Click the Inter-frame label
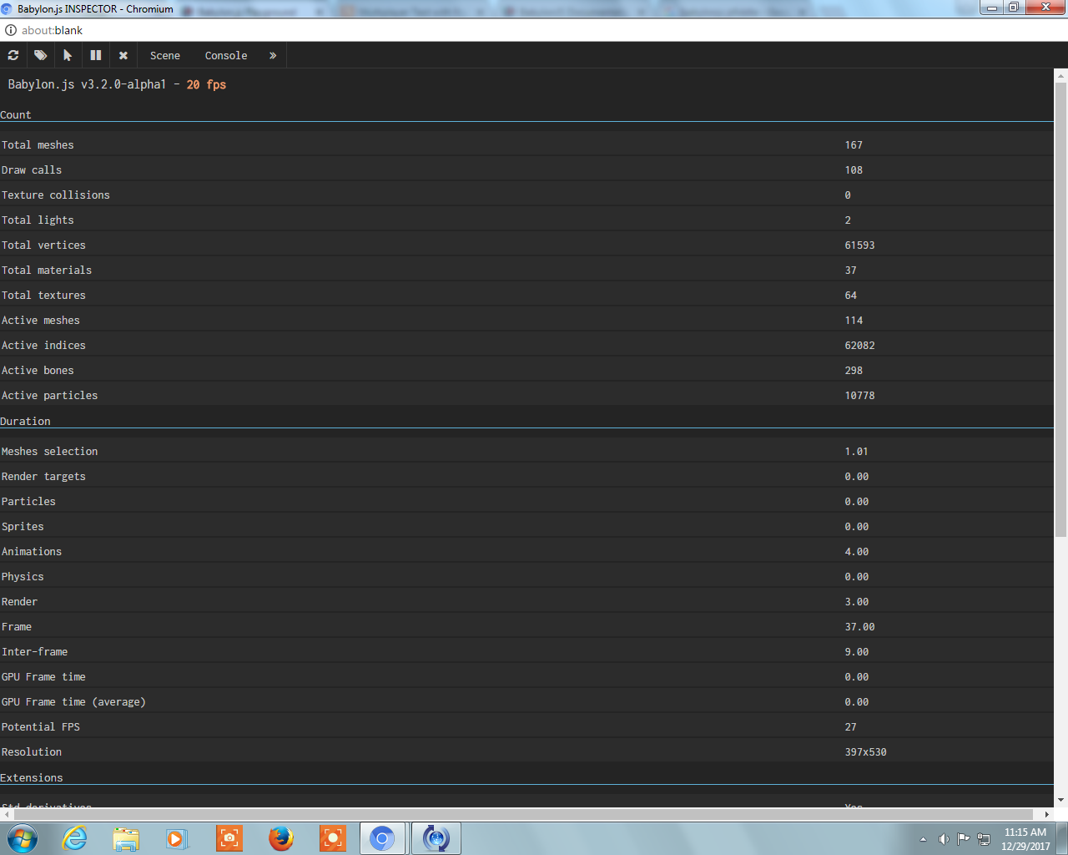Viewport: 1068px width, 855px height. 35,652
